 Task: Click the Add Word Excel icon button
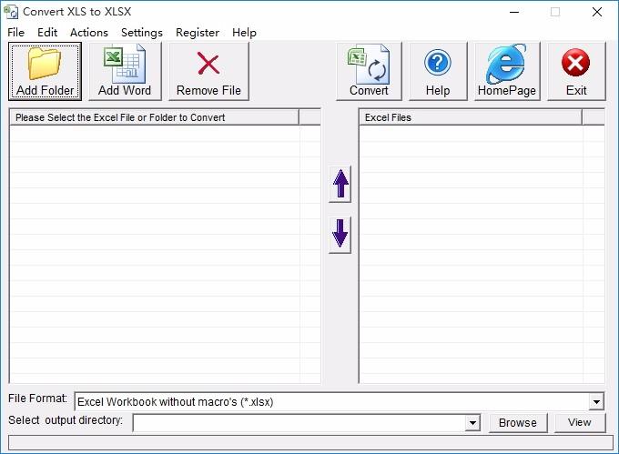pos(125,71)
